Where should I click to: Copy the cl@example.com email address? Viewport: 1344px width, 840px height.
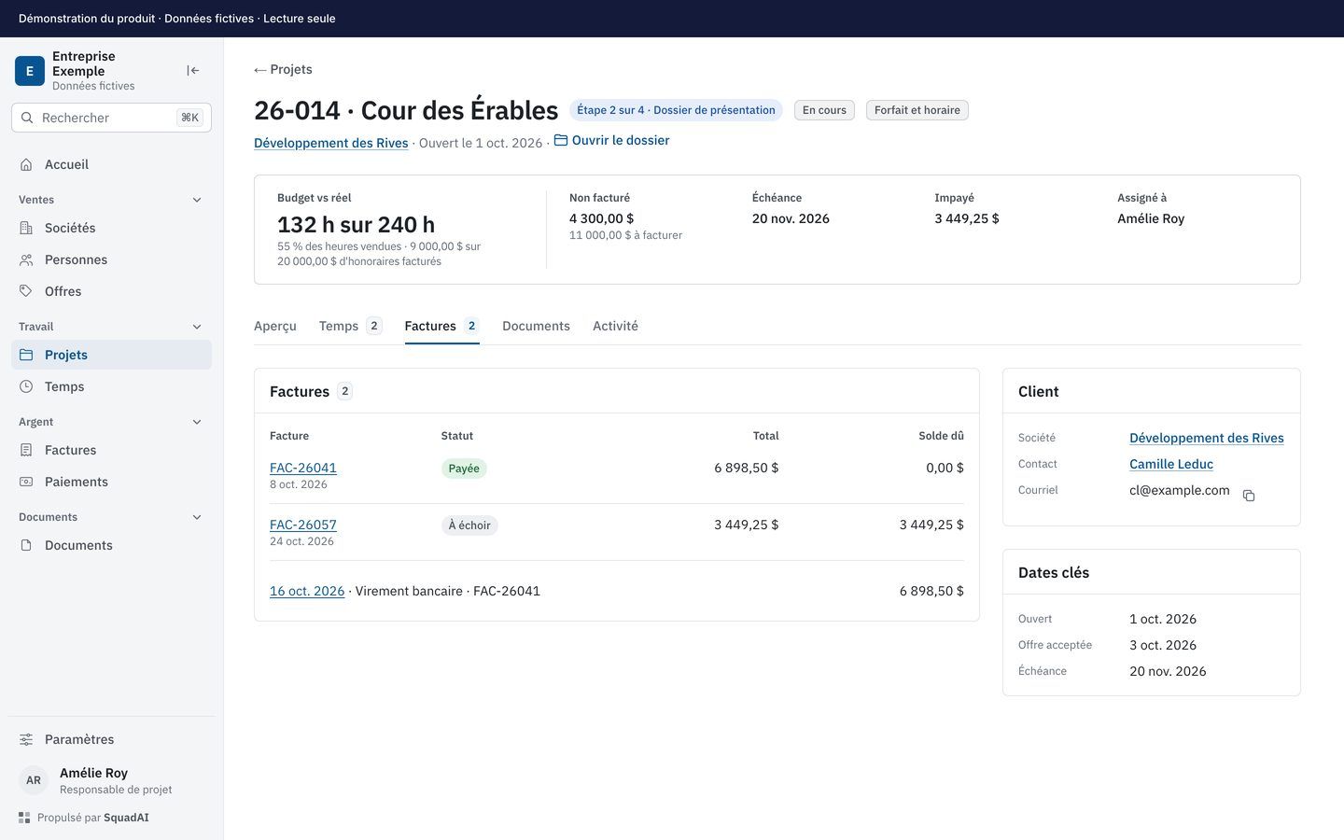pyautogui.click(x=1249, y=496)
